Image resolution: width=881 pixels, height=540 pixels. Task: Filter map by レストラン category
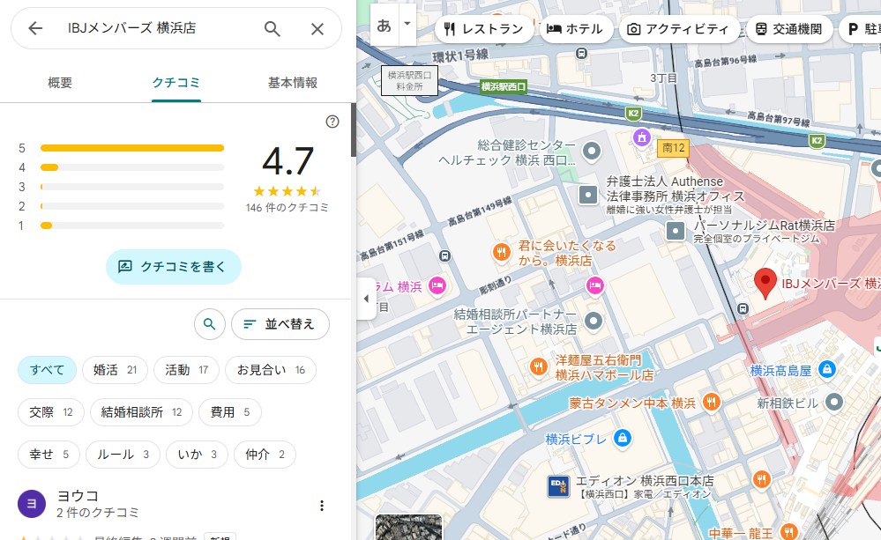[x=484, y=29]
